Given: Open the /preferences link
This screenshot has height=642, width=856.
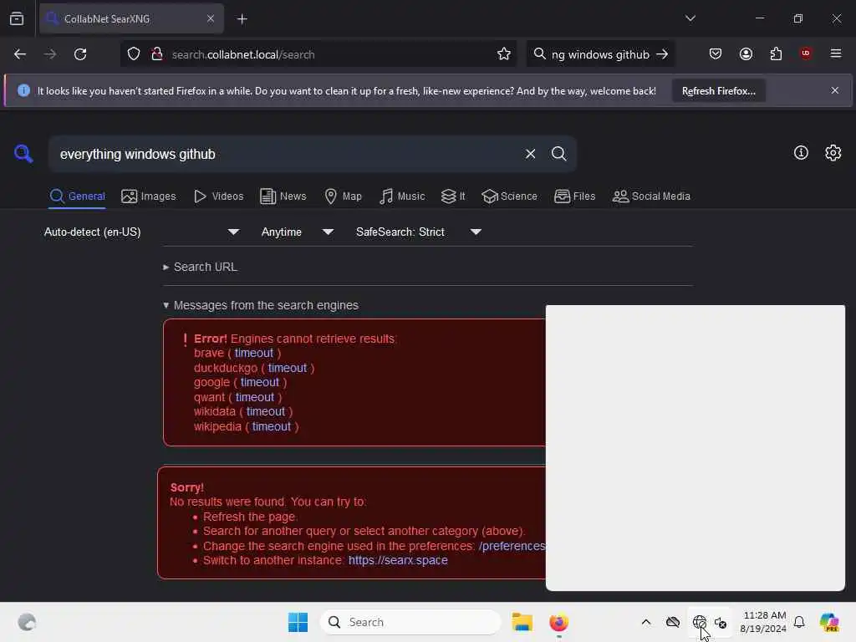Looking at the screenshot, I should click(x=512, y=546).
